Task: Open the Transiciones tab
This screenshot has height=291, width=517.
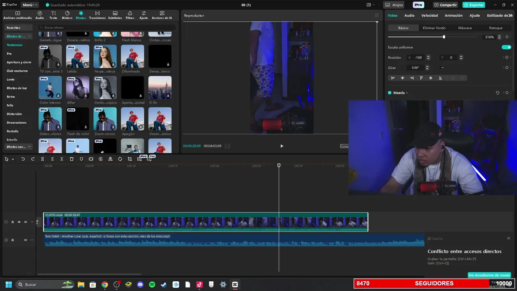Action: (x=97, y=15)
